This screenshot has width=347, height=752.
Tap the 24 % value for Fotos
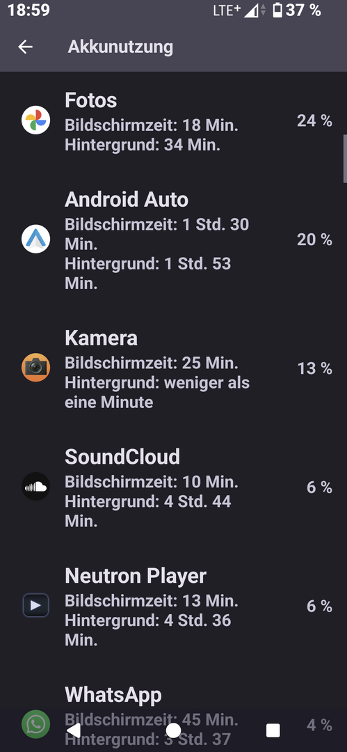click(x=314, y=120)
